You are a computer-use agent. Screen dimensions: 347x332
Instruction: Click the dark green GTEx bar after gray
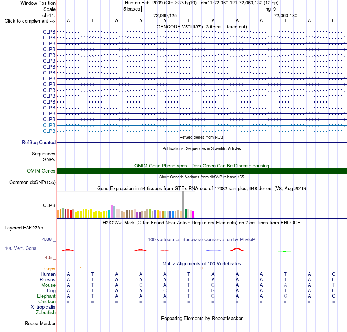(x=186, y=213)
